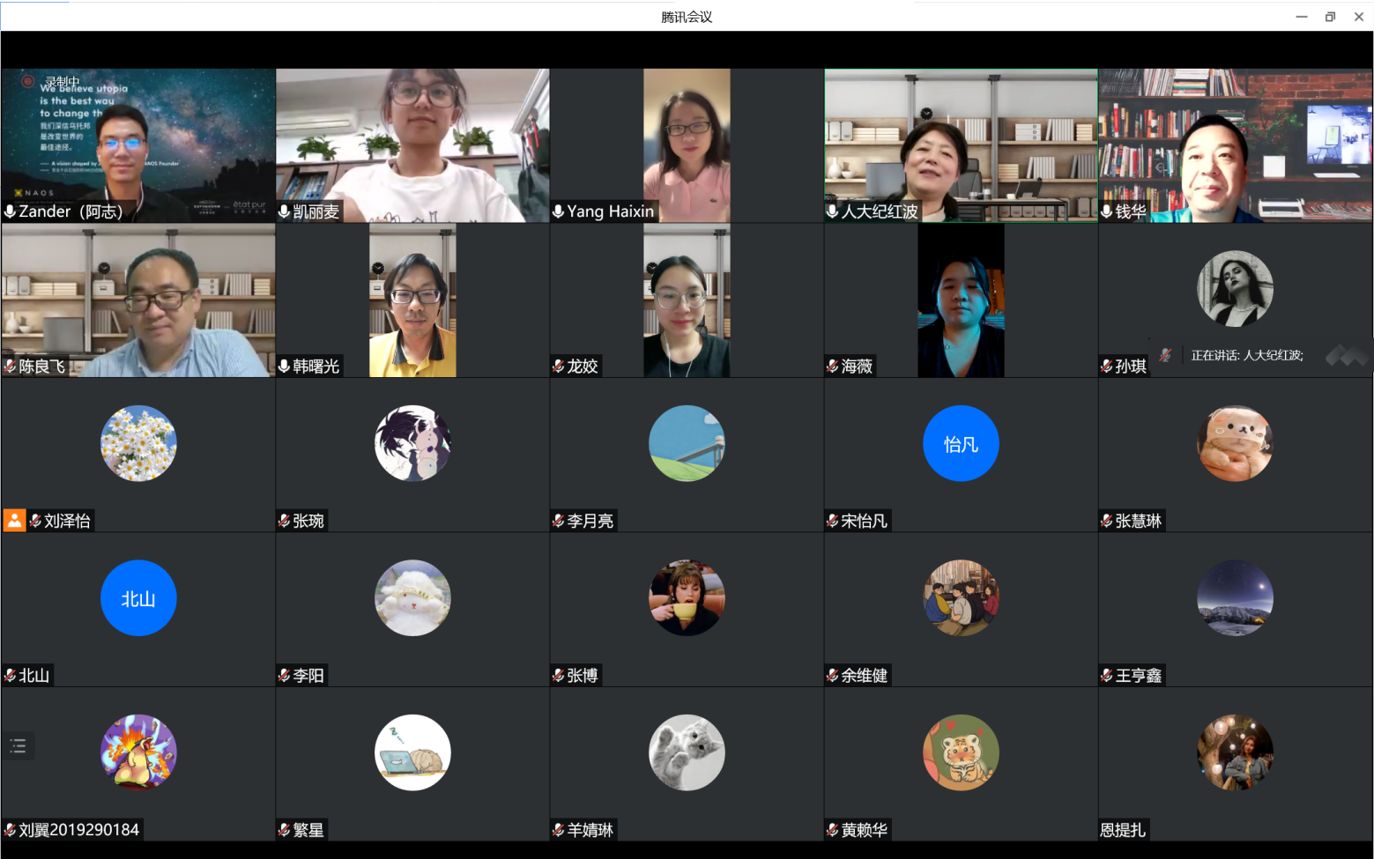The height and width of the screenshot is (859, 1374).
Task: Click muted mic icon beside 龙姣
Action: 559,366
